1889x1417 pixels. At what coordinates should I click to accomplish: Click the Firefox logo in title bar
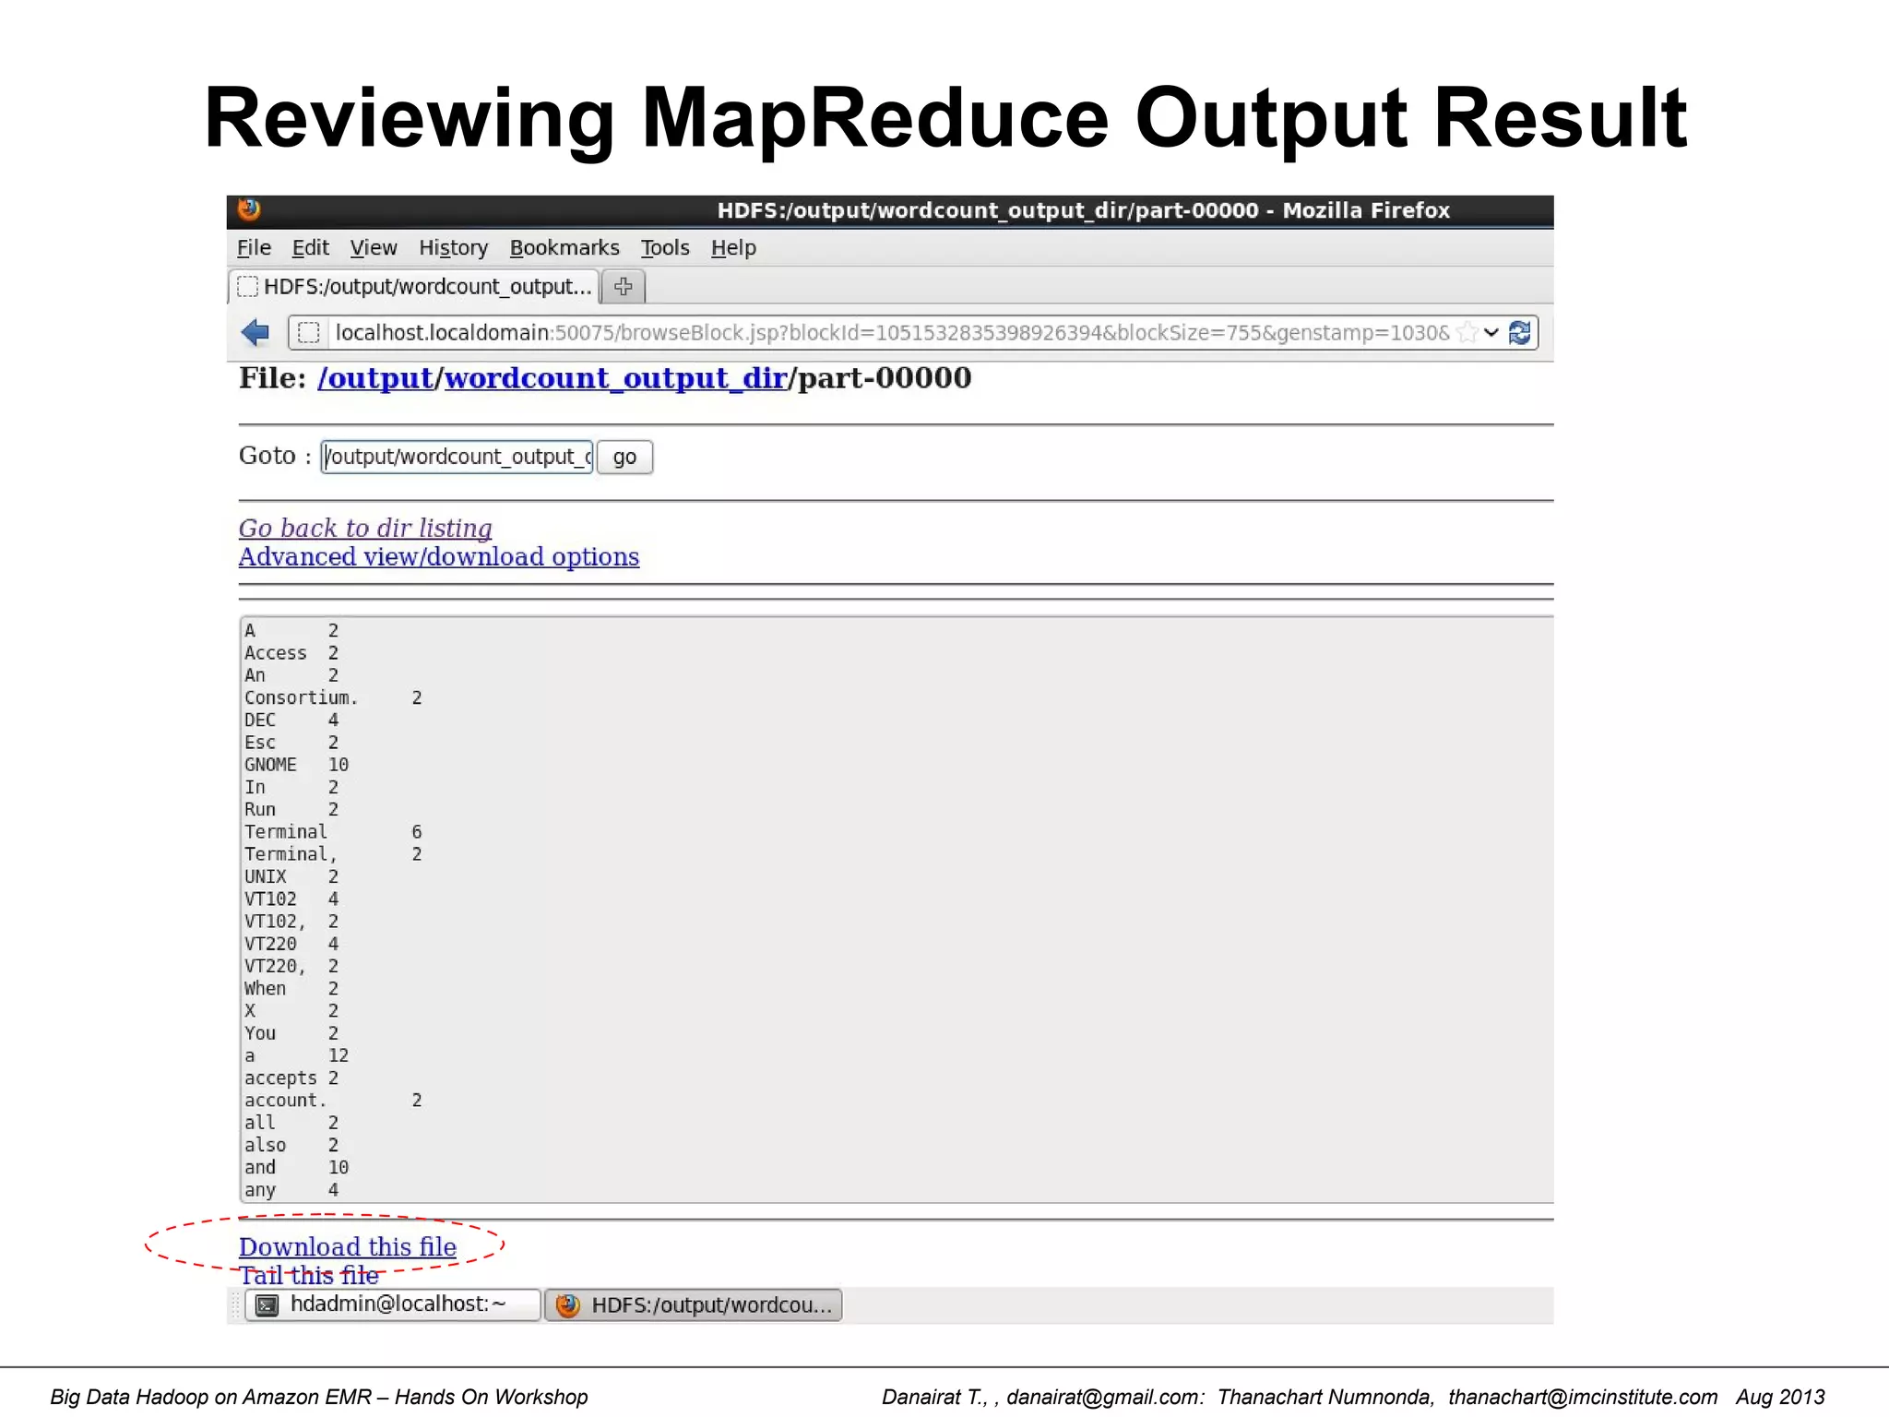(x=249, y=209)
